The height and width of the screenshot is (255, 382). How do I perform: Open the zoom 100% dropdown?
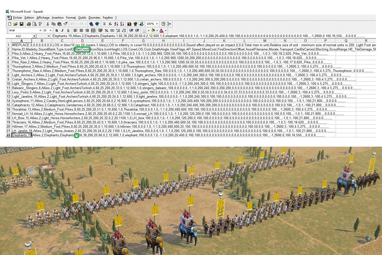[157, 24]
